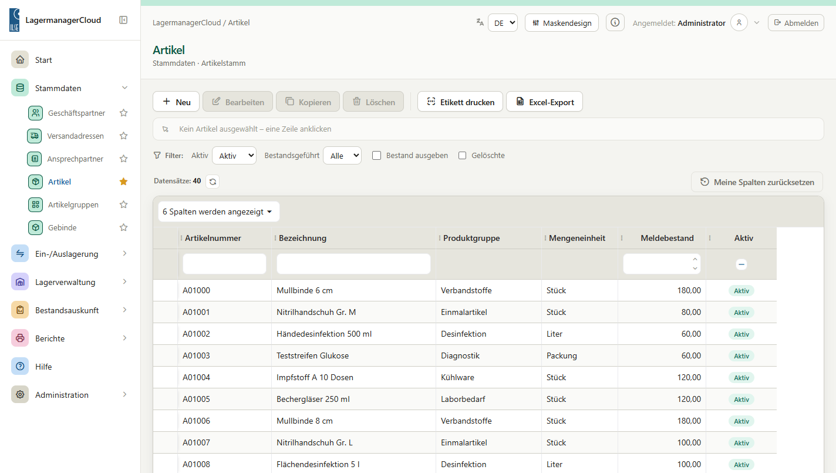Favorite Artikelgruppen with its star

123,204
